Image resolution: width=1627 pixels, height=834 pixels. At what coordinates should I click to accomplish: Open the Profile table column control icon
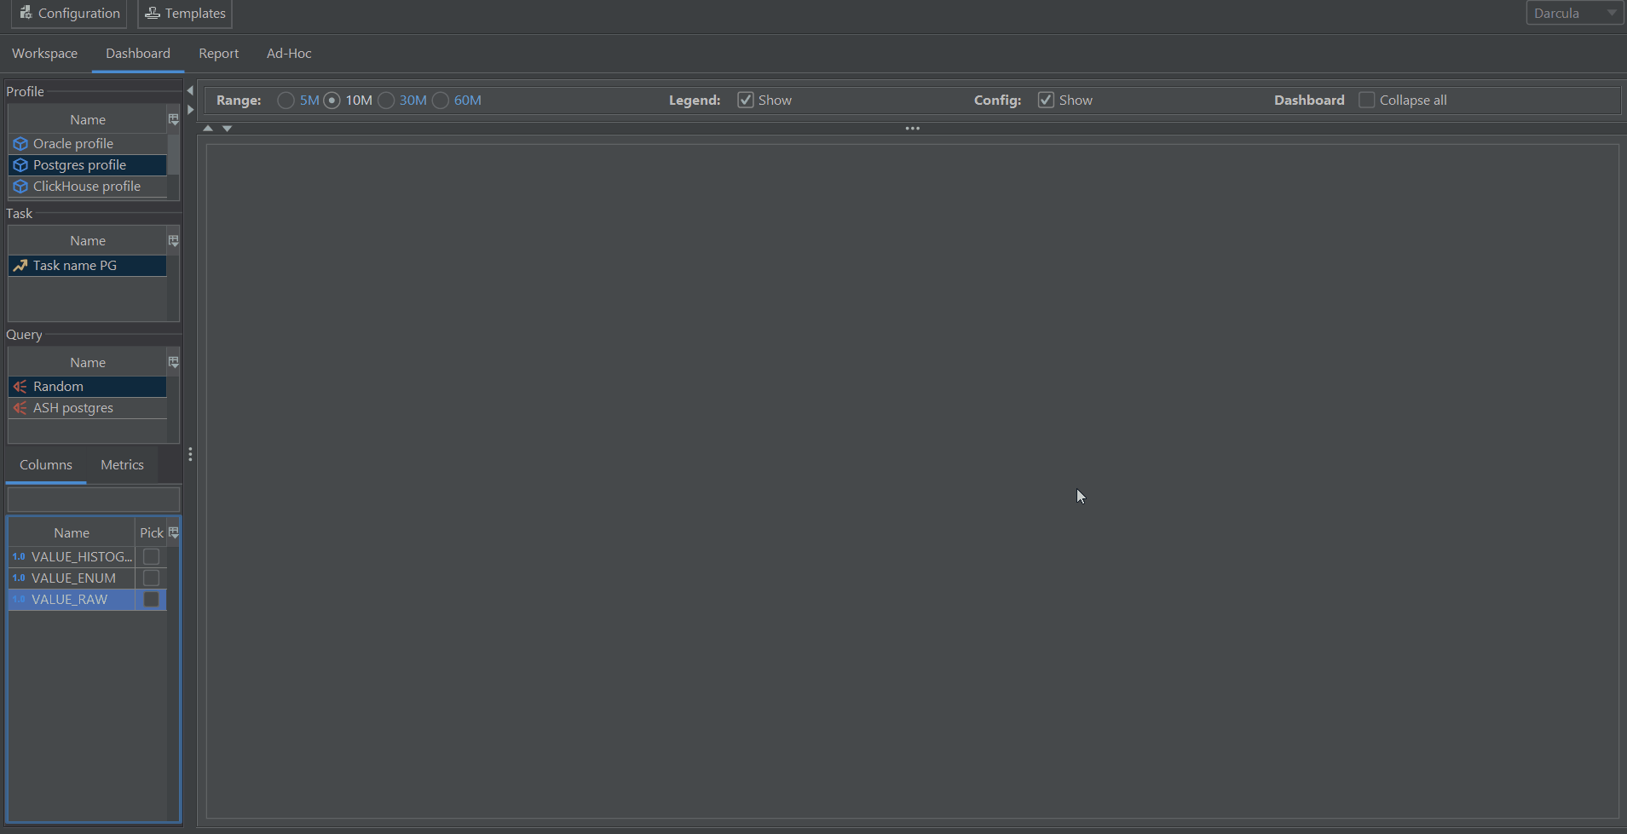pyautogui.click(x=173, y=120)
